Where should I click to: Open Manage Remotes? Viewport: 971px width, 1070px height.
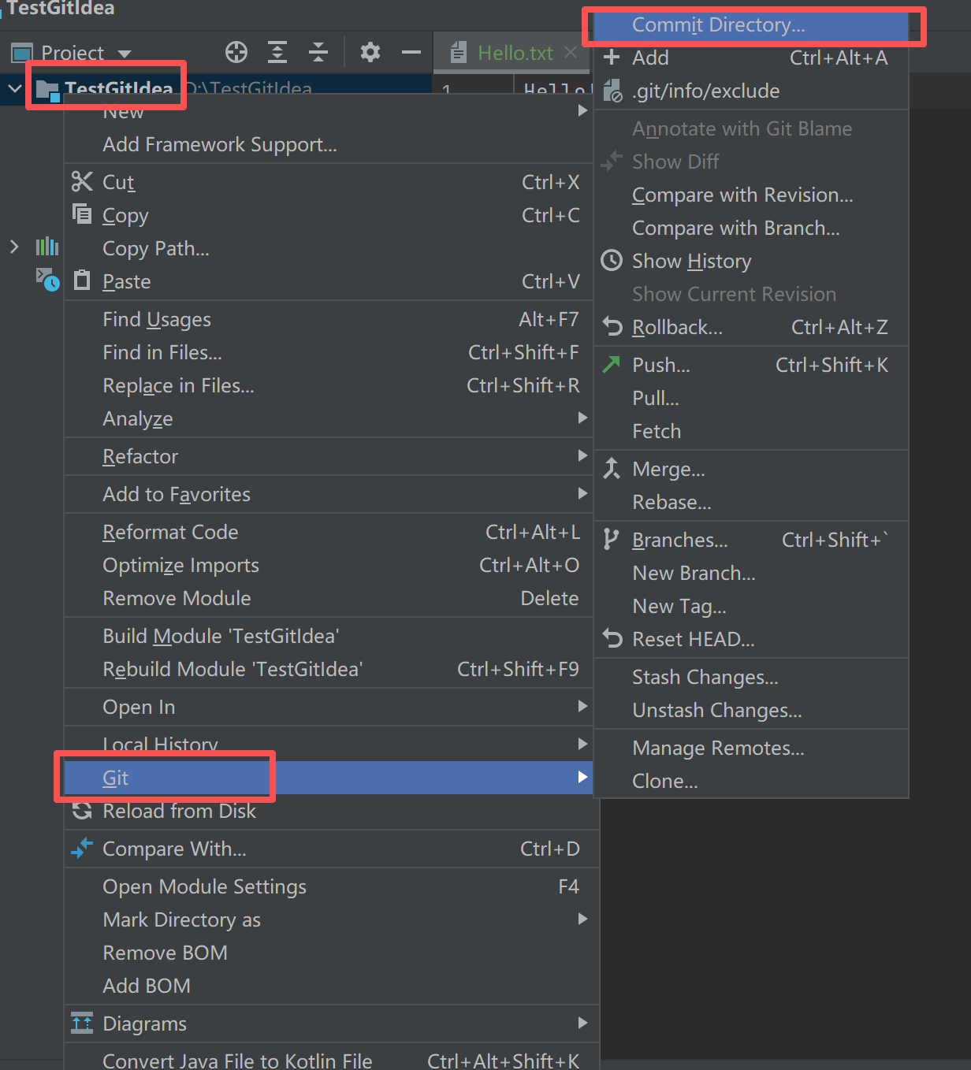[751, 748]
